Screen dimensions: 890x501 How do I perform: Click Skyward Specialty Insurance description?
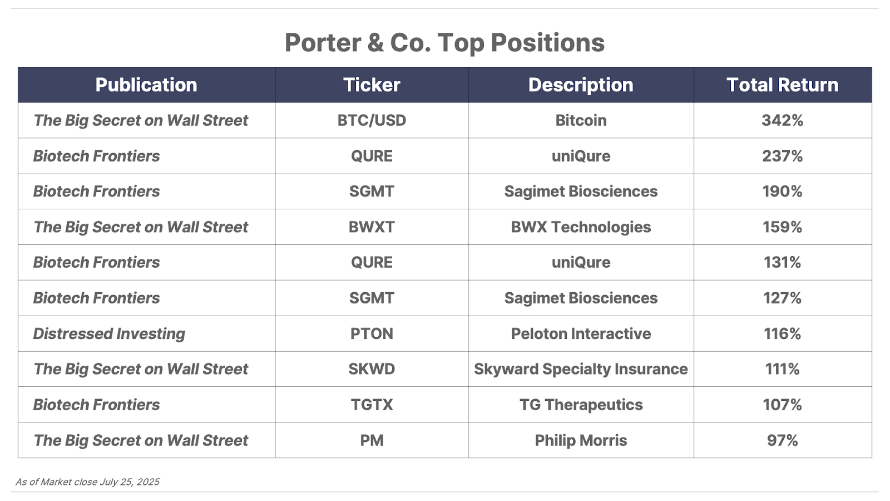581,369
